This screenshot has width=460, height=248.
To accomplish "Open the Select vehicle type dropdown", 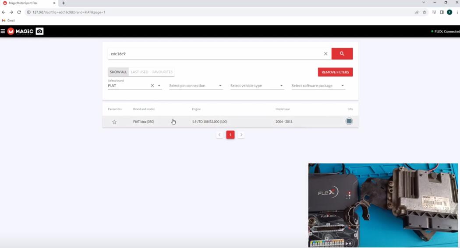I will pos(257,85).
